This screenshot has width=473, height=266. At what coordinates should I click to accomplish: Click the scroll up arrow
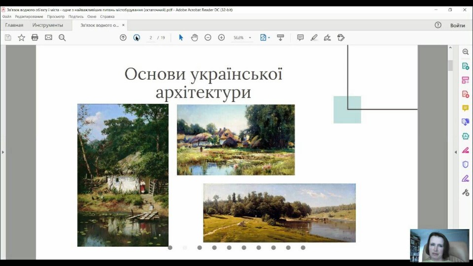pyautogui.click(x=450, y=48)
